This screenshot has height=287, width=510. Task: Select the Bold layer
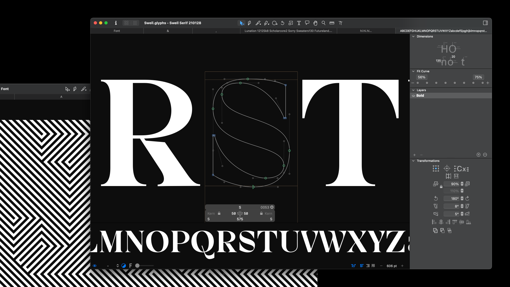[x=420, y=96]
